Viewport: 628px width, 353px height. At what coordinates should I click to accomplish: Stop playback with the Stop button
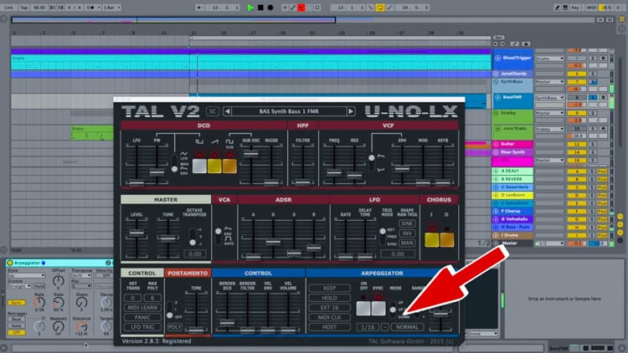click(x=261, y=8)
